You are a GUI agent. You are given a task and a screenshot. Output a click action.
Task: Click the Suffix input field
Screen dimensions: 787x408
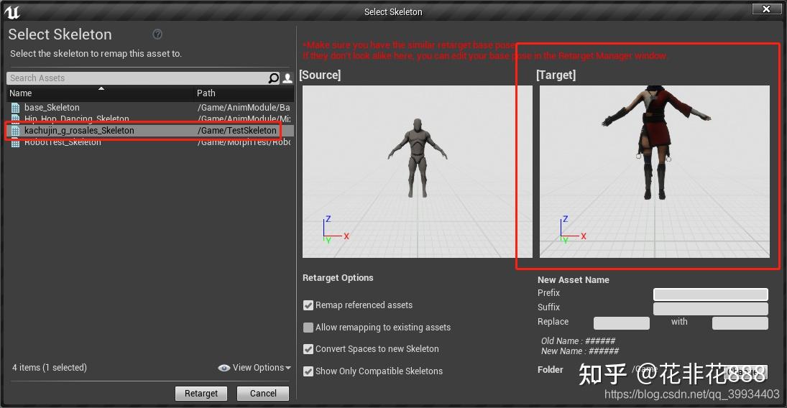[x=710, y=308]
